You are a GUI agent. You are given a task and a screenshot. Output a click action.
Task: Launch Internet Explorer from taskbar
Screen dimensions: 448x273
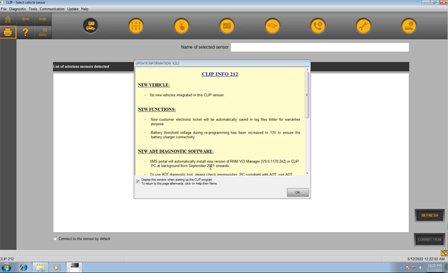point(23,268)
